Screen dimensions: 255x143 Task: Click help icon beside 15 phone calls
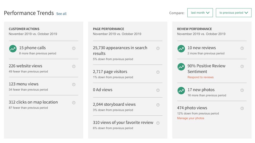pos(74,48)
